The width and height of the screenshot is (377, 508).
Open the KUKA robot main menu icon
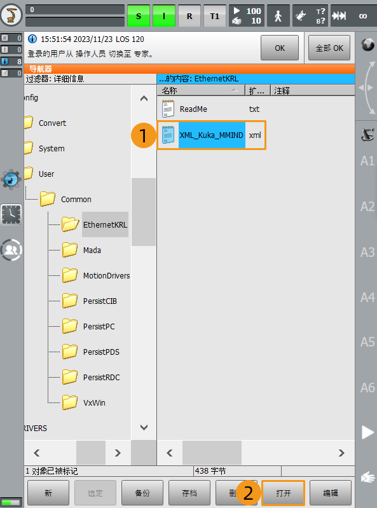pos(11,15)
